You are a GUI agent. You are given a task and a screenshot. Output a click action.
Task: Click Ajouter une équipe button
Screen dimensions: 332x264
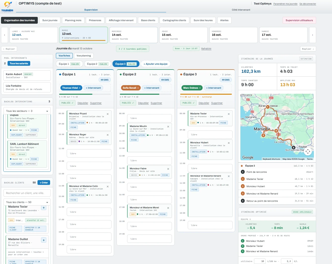coord(156,64)
